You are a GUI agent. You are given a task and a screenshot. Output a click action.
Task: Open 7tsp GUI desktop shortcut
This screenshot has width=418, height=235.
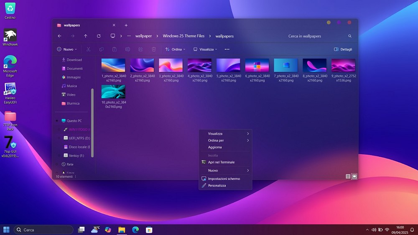pos(10,147)
